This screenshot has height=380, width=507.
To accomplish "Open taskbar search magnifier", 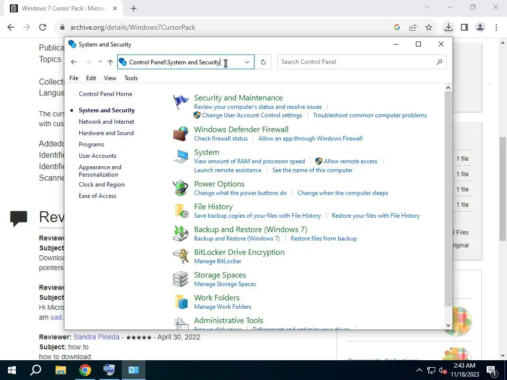I will point(36,370).
